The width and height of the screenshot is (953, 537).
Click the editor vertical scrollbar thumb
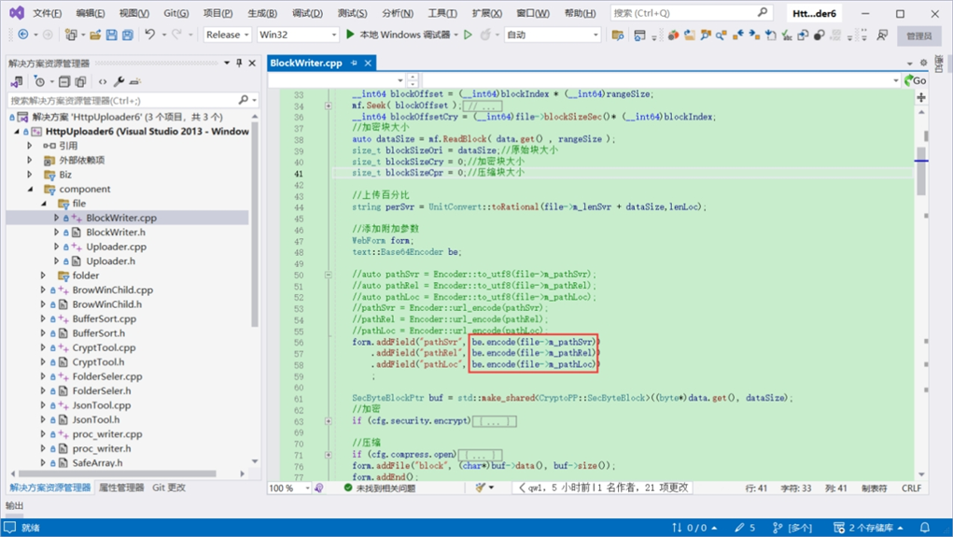(921, 172)
